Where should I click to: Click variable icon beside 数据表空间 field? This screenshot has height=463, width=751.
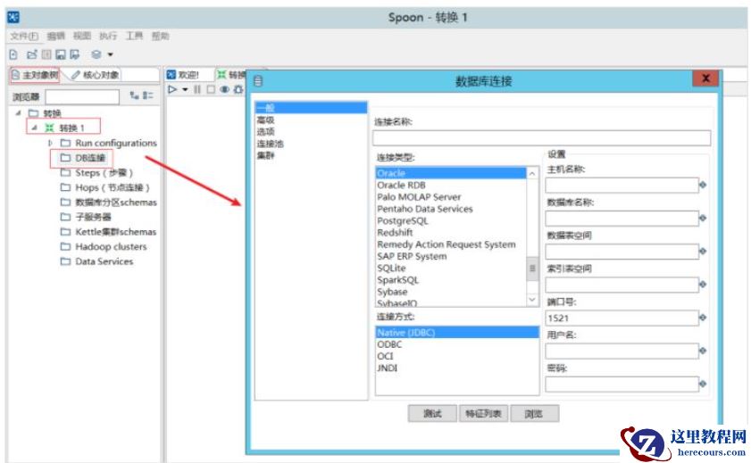click(x=703, y=251)
